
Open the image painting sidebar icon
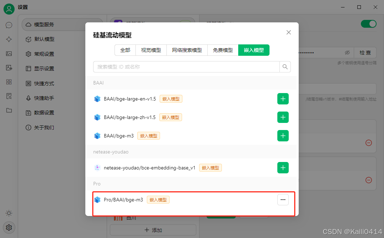pos(9,54)
